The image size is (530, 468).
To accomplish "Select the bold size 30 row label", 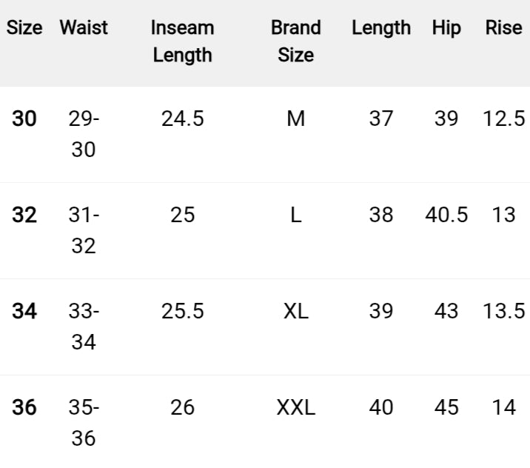I will click(24, 118).
